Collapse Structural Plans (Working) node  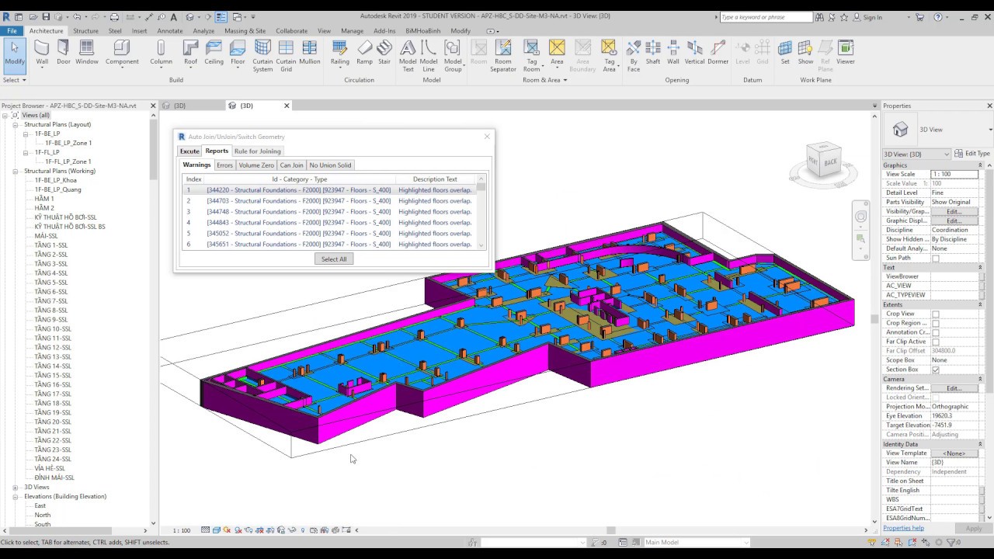[15, 171]
